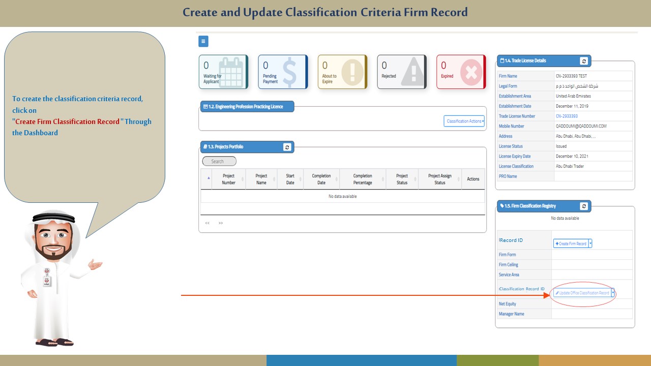Open the arrow beside Update Office Classification Record
Image resolution: width=651 pixels, height=366 pixels.
[613, 293]
